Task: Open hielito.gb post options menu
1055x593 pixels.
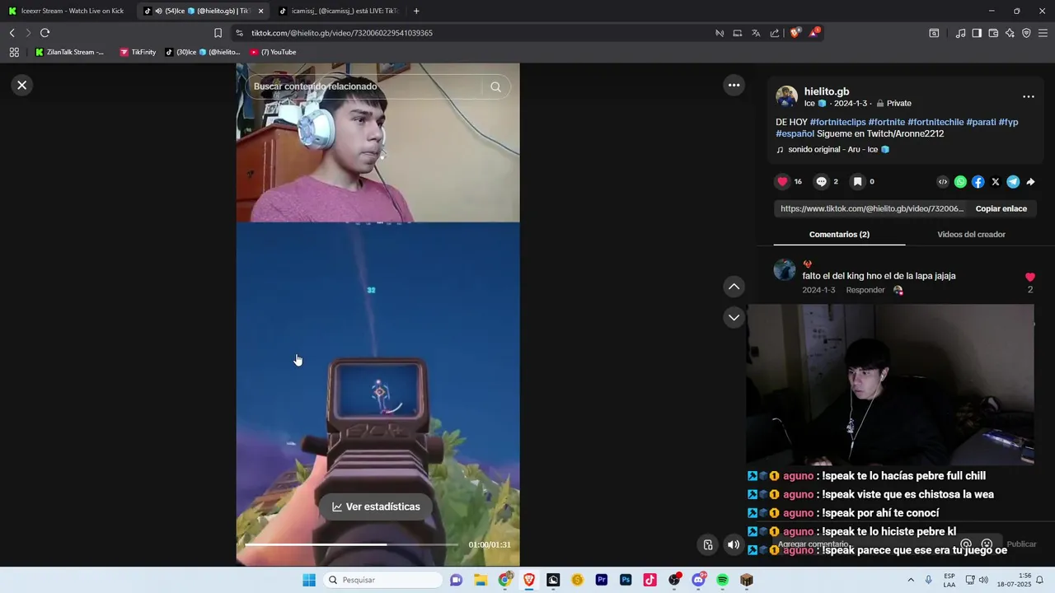Action: (x=1029, y=96)
